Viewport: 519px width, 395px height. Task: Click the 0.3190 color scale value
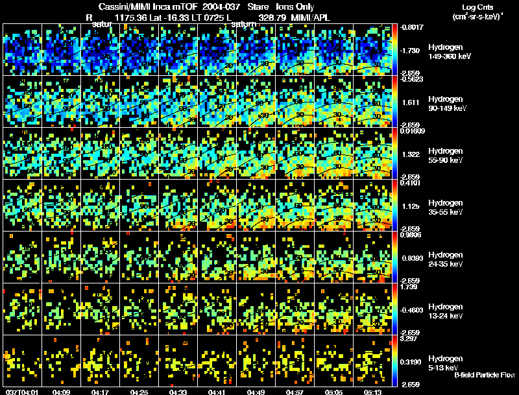pyautogui.click(x=411, y=363)
